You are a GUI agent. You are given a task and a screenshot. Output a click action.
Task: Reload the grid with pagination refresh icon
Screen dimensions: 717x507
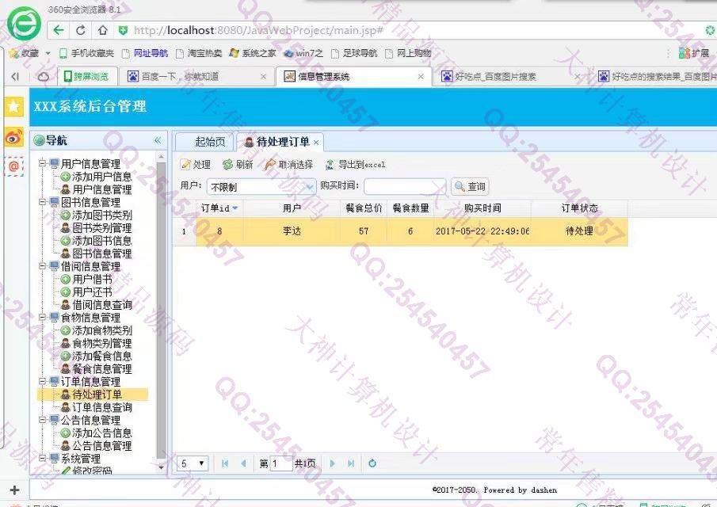pyautogui.click(x=372, y=463)
